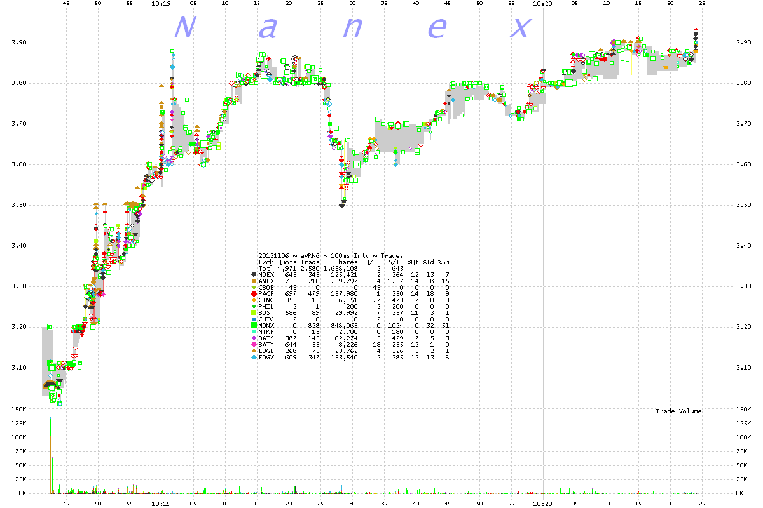Click the 'NQEX' exchange name
This screenshot has height=508, width=763.
(266, 274)
